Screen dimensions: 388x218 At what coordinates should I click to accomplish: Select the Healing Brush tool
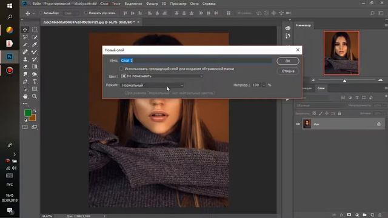(x=25, y=52)
